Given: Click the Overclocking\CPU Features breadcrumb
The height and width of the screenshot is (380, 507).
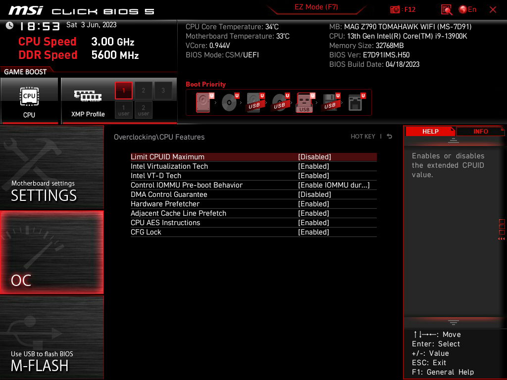Looking at the screenshot, I should pos(159,137).
